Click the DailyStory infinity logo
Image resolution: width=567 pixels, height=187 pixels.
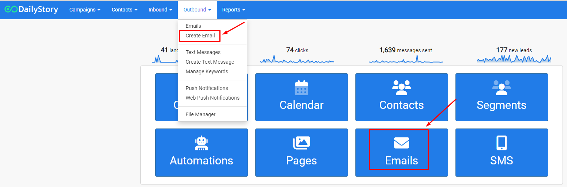(11, 10)
